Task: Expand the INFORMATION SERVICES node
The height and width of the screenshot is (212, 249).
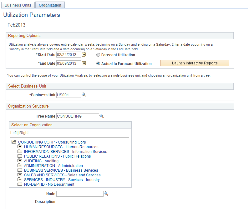Action: point(20,151)
